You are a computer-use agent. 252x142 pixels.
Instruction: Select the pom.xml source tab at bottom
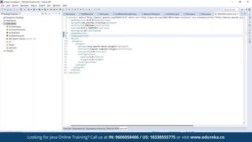123,129
